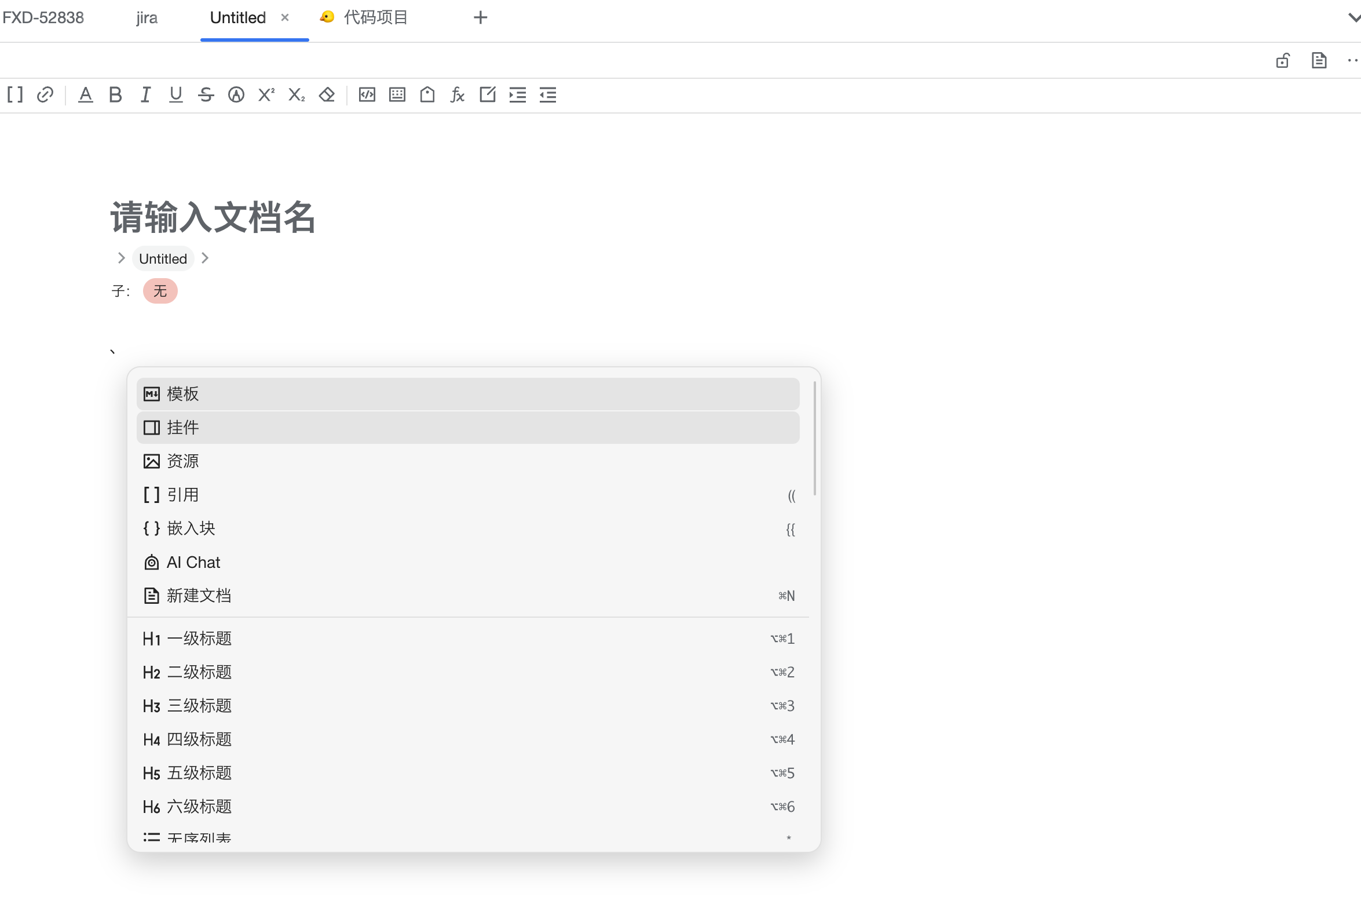Open the 代码项目 tab

click(x=374, y=17)
